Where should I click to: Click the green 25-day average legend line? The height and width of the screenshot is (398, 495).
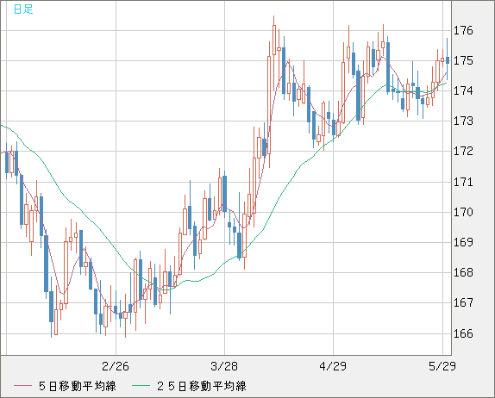[x=141, y=386]
